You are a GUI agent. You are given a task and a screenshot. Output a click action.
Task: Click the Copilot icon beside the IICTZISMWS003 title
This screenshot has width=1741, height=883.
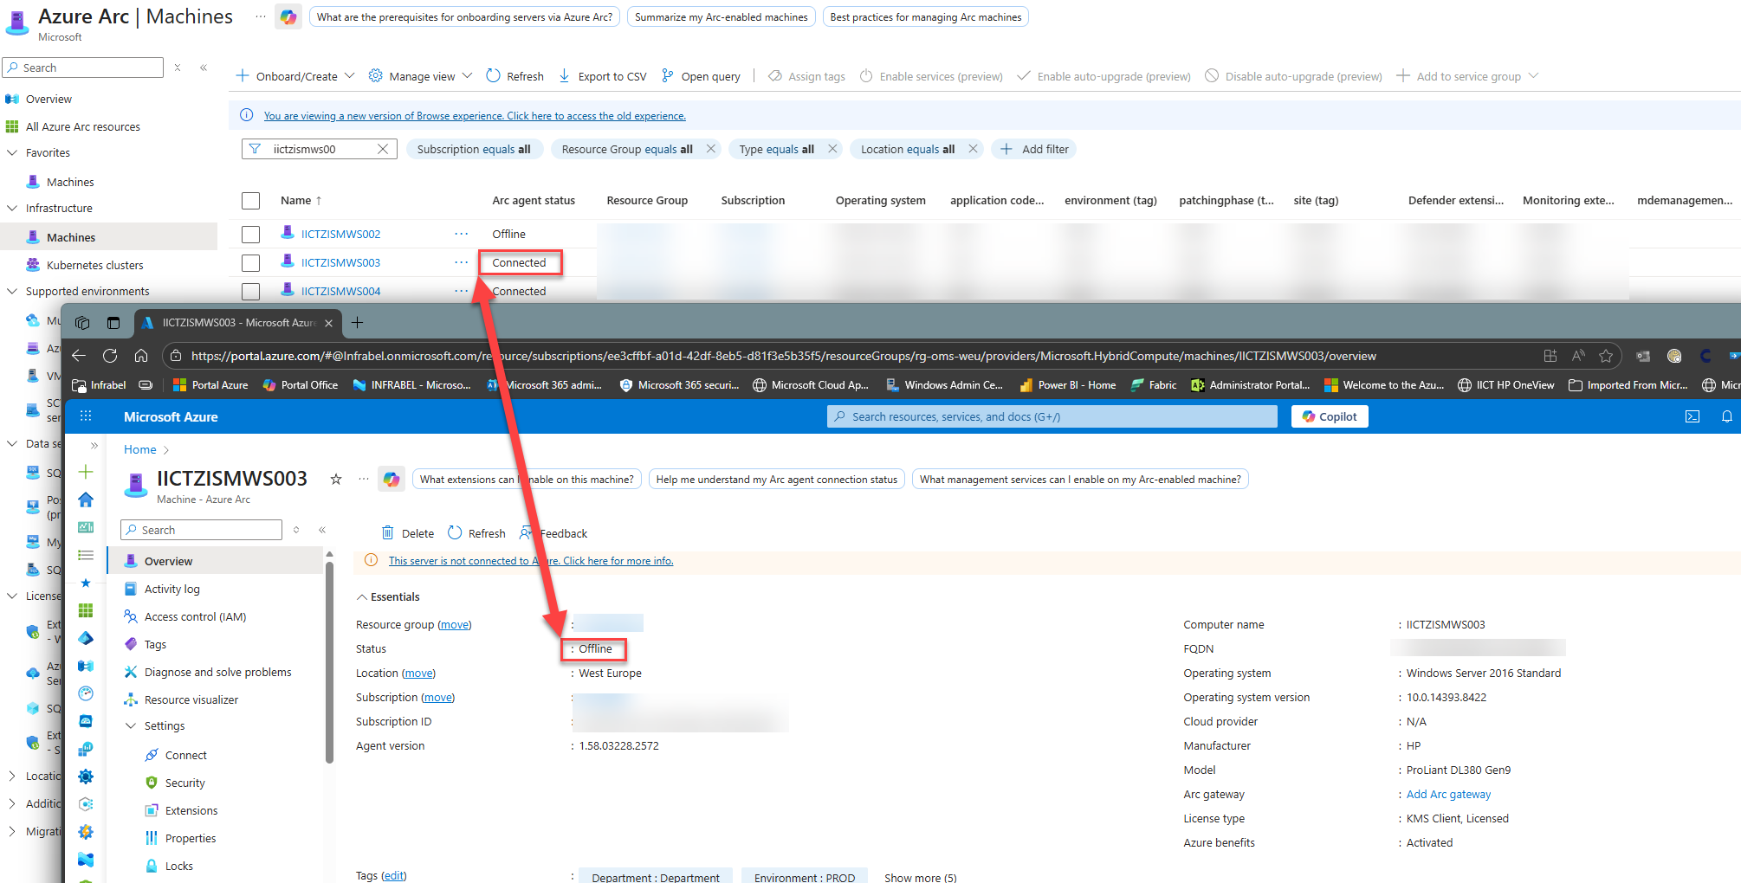[x=392, y=479]
